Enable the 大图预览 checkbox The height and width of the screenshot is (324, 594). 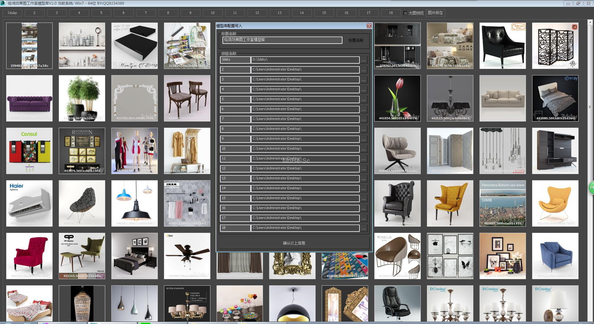pos(405,13)
